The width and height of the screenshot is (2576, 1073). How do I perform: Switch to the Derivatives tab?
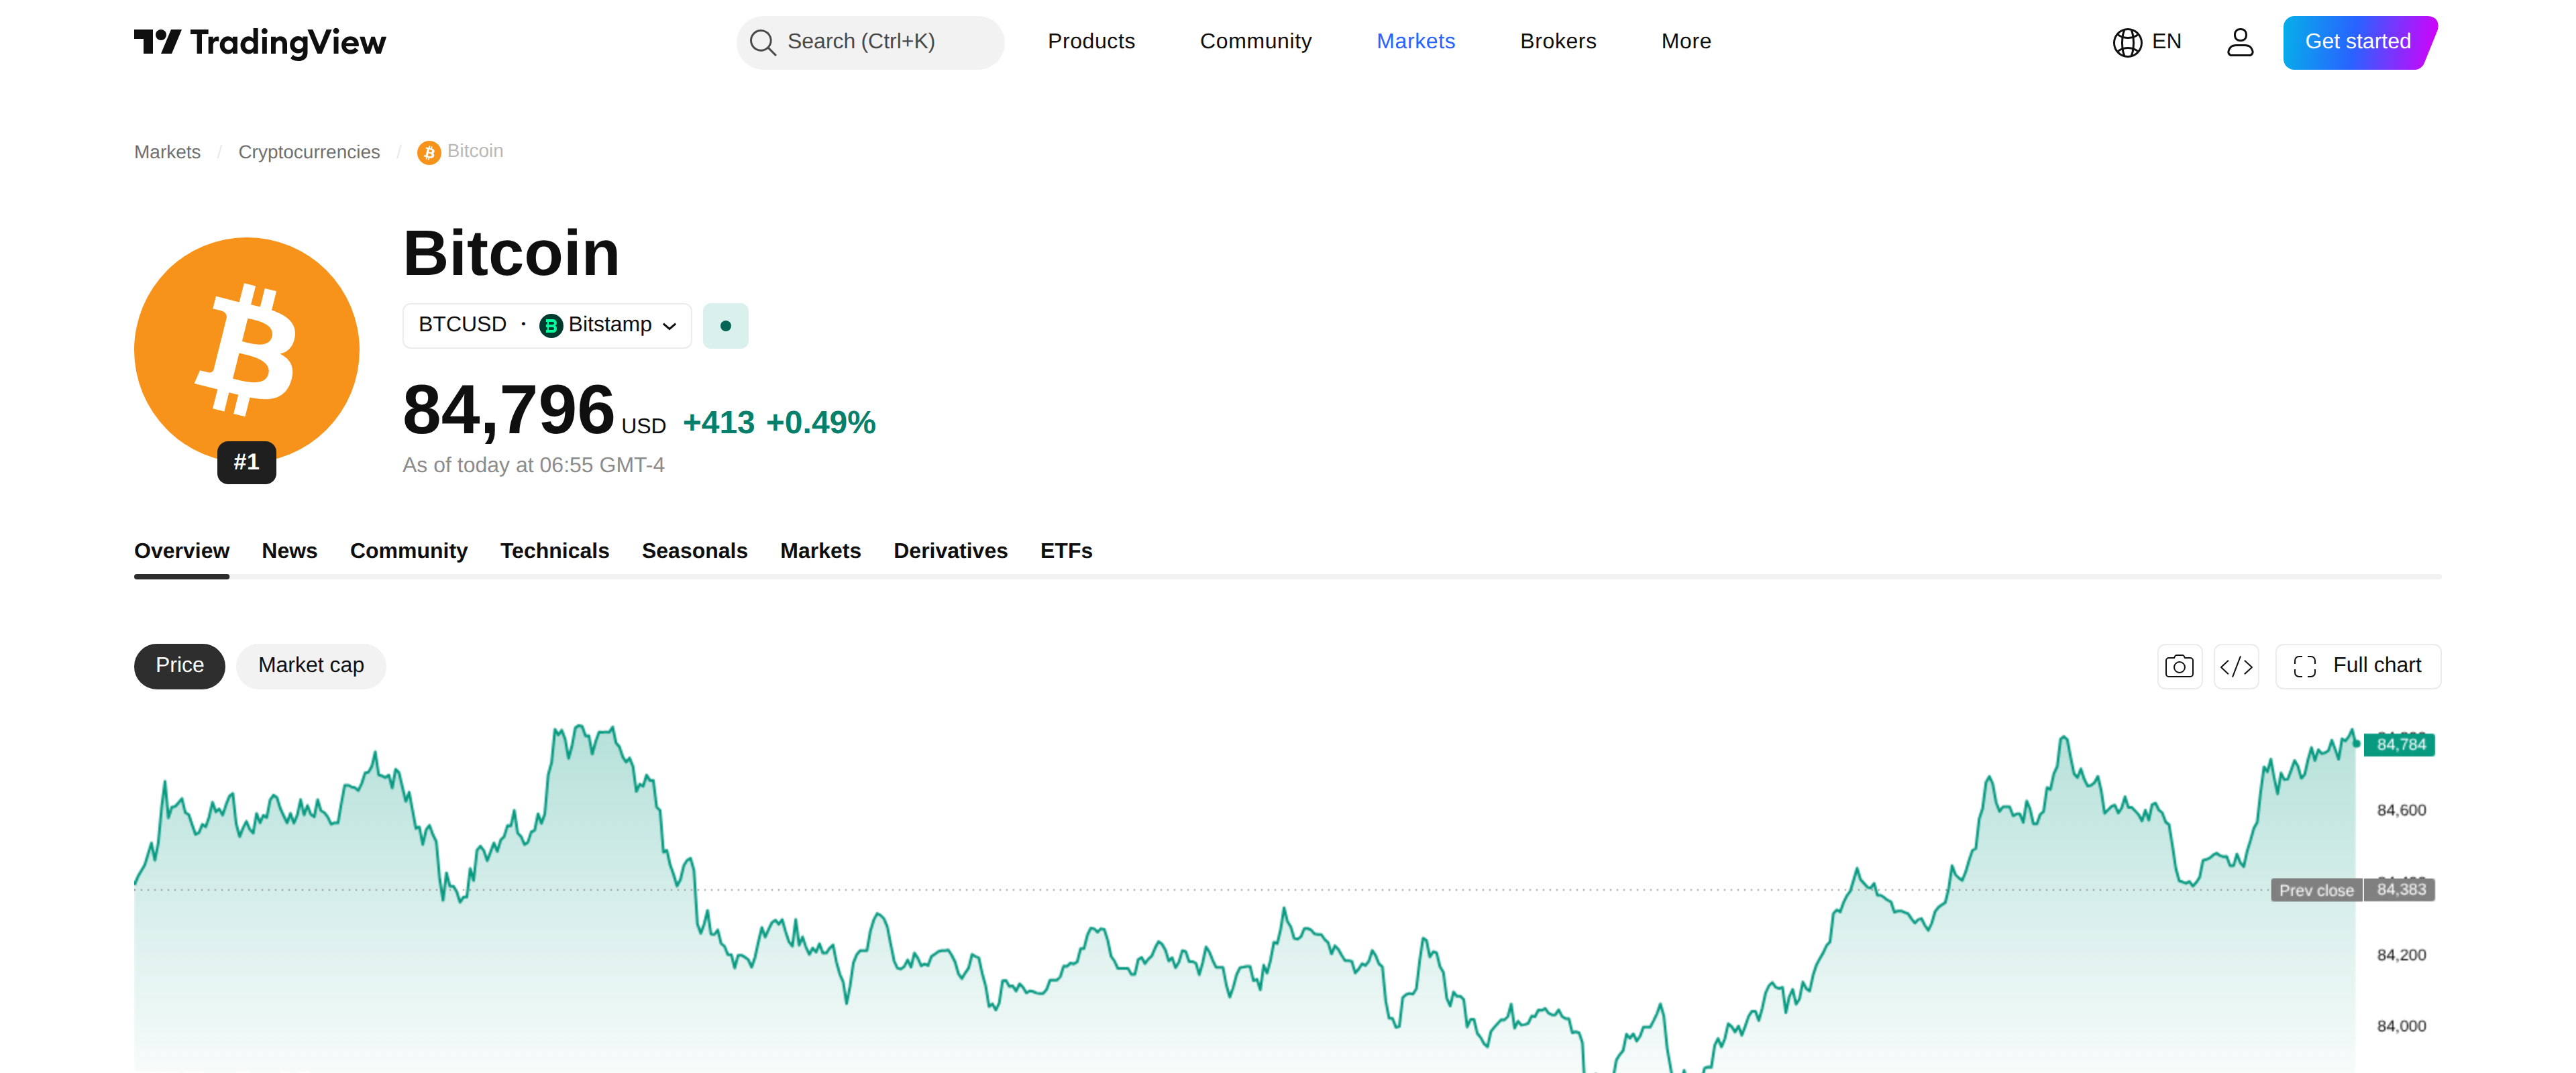(951, 551)
